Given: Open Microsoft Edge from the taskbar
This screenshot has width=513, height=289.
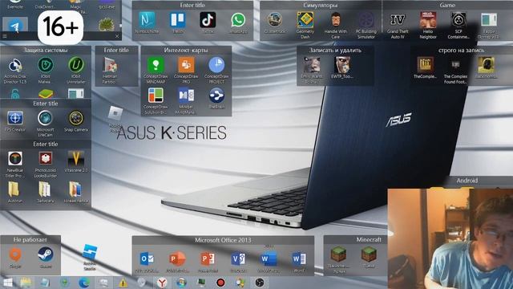Looking at the screenshot, I should pyautogui.click(x=84, y=283).
